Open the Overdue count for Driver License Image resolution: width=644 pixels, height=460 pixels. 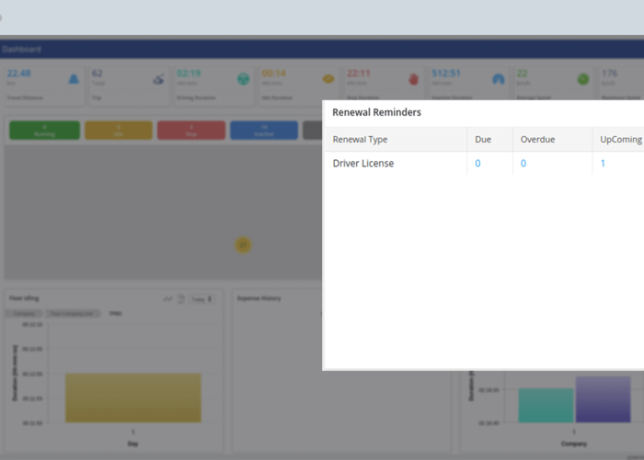(523, 163)
